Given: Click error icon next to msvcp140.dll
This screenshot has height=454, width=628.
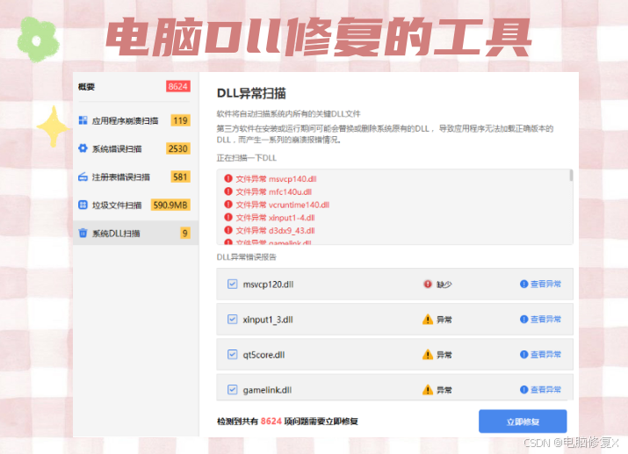Looking at the screenshot, I should [228, 178].
